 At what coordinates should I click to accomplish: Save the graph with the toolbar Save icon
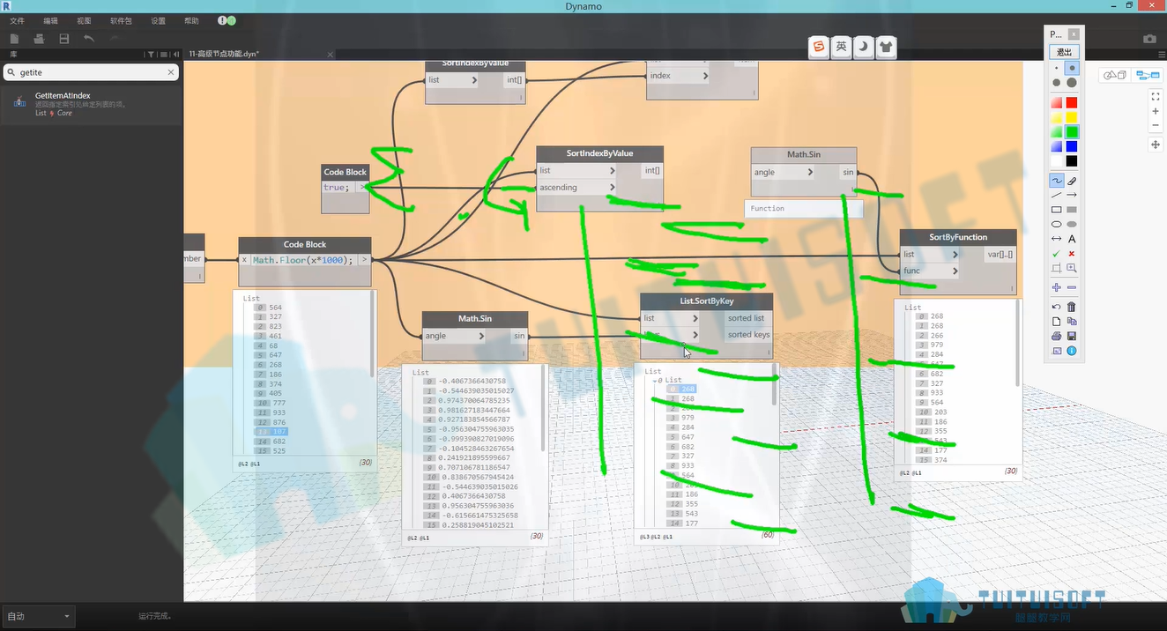pos(64,39)
